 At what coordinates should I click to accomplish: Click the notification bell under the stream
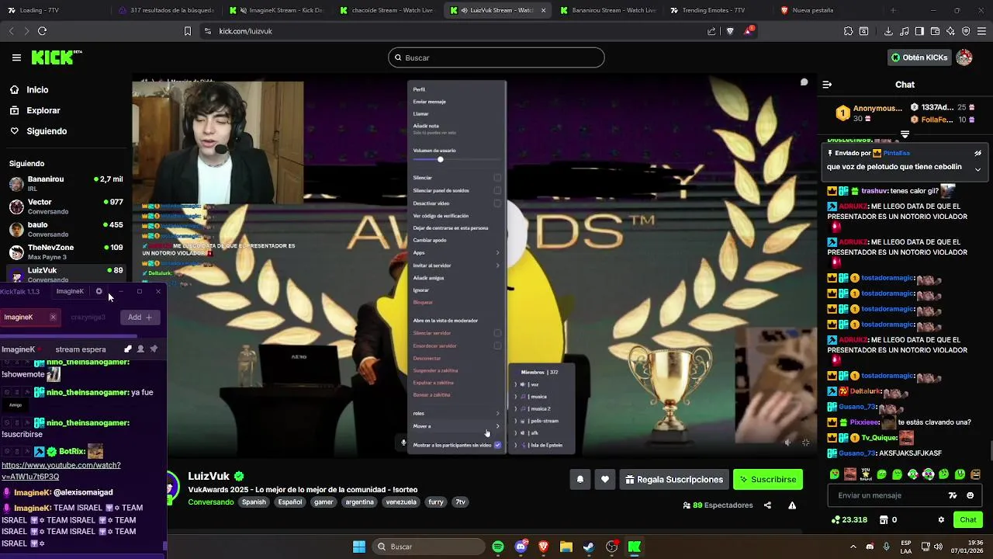click(580, 480)
